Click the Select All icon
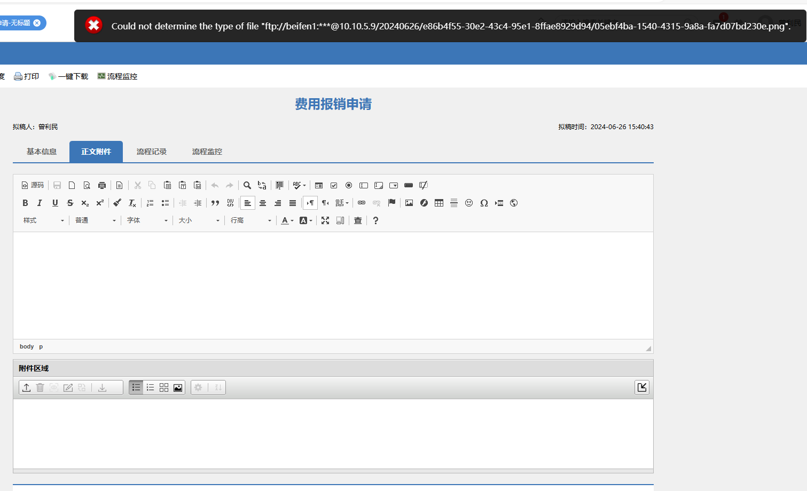 point(280,185)
